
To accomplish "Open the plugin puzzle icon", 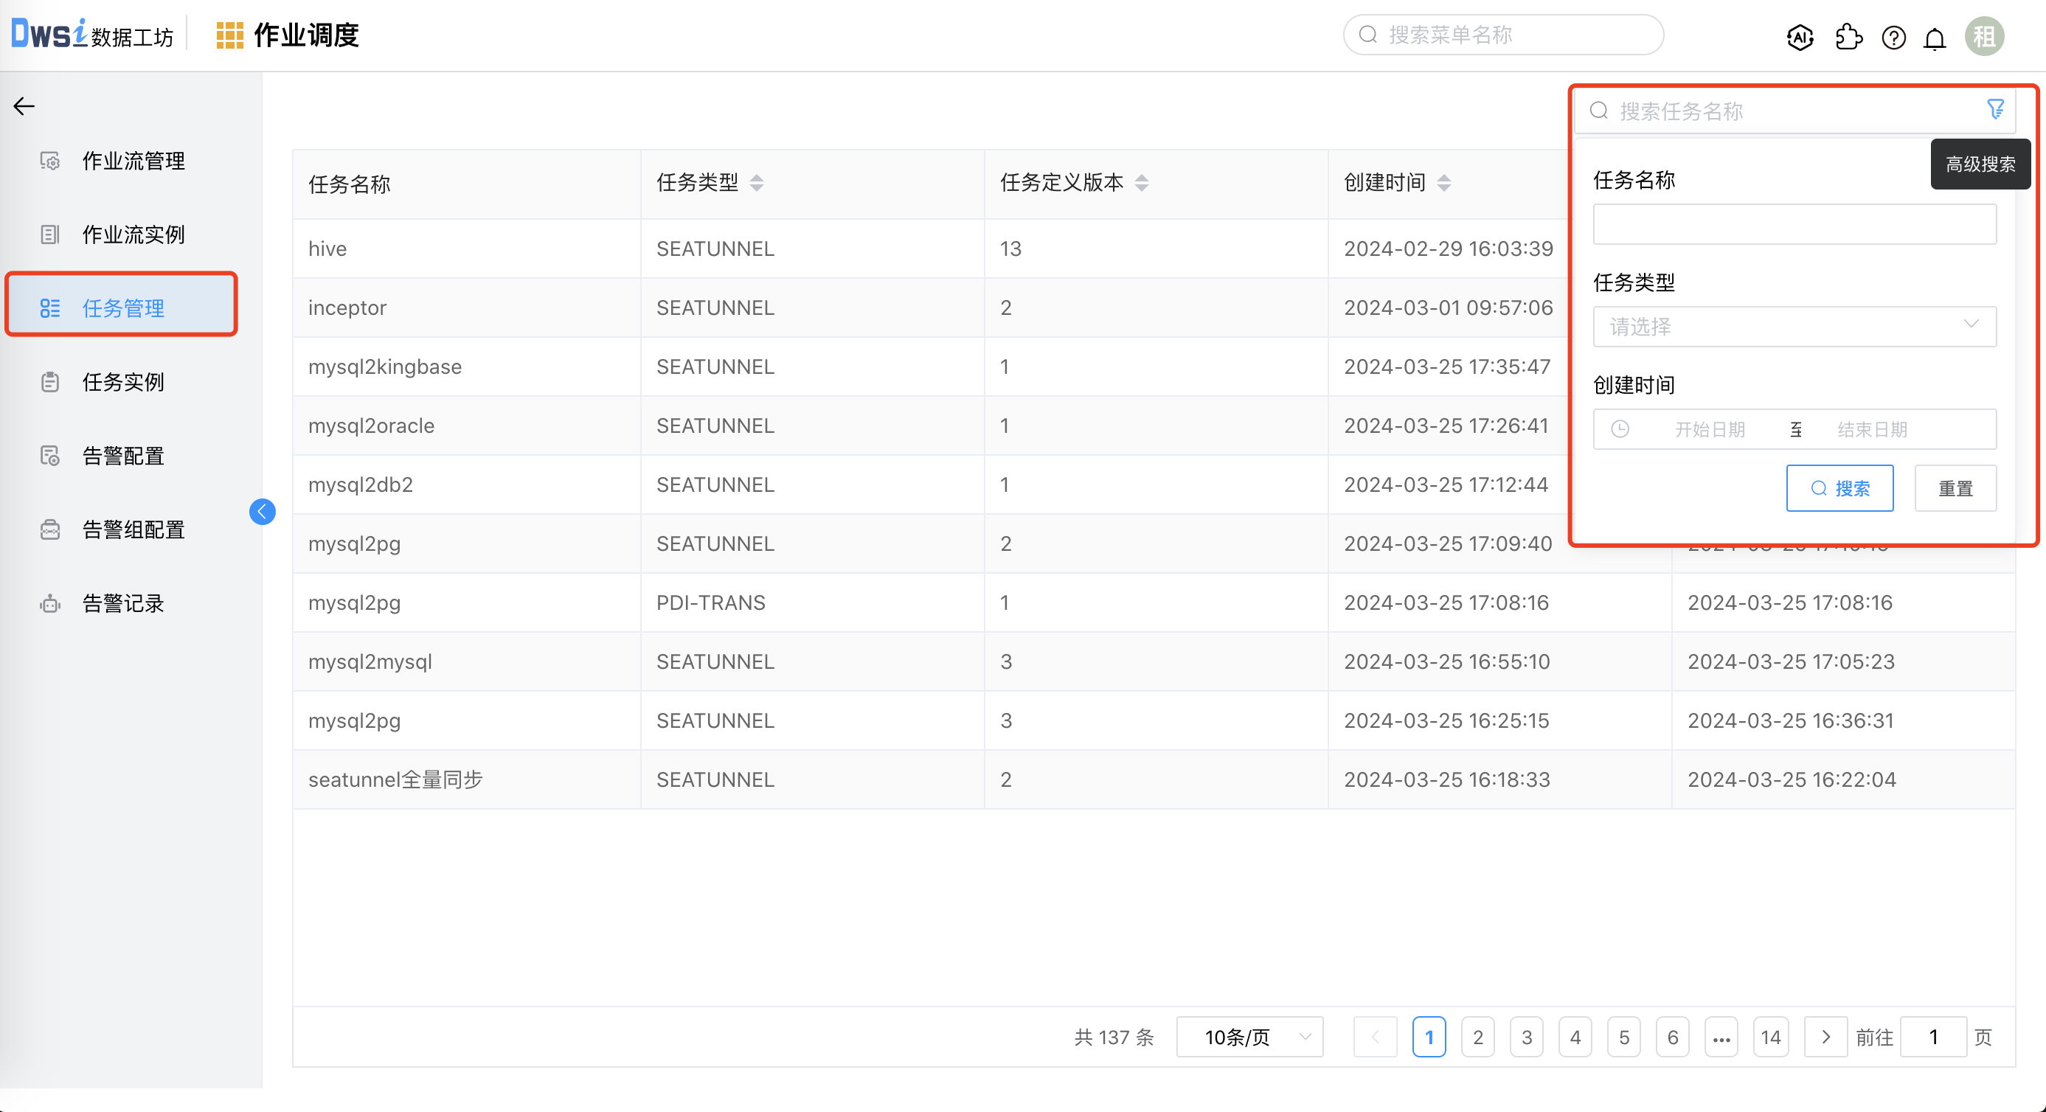I will [1848, 37].
